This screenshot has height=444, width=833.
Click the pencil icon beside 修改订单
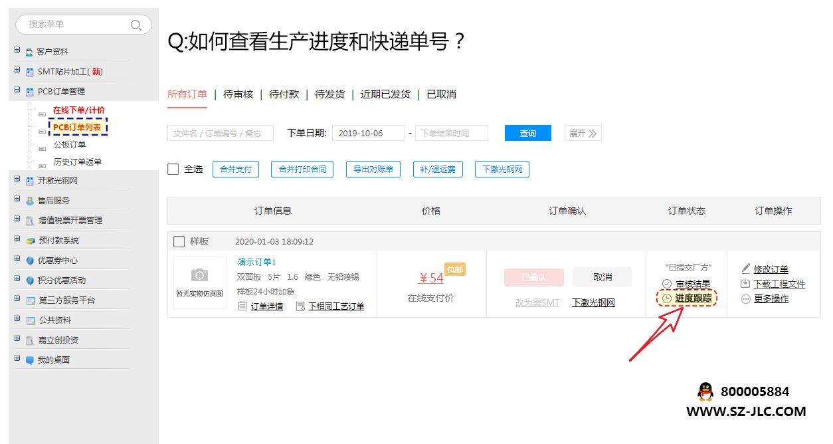coord(745,269)
